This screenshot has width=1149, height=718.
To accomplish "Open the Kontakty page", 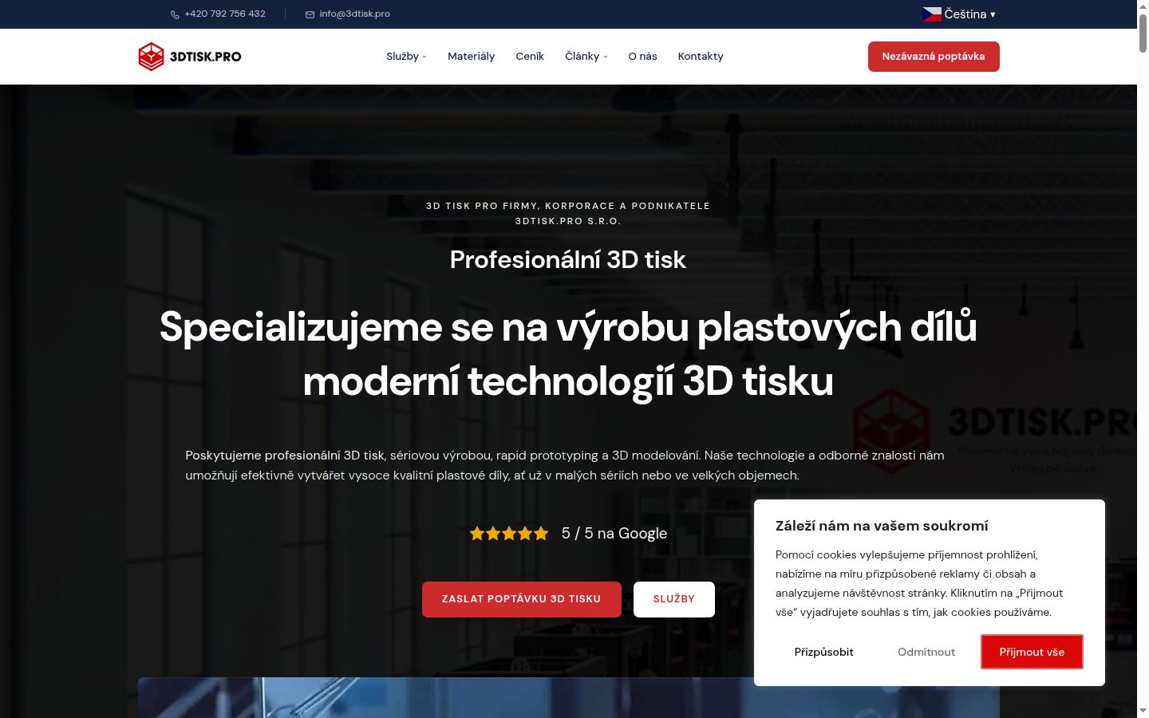I will pos(701,57).
